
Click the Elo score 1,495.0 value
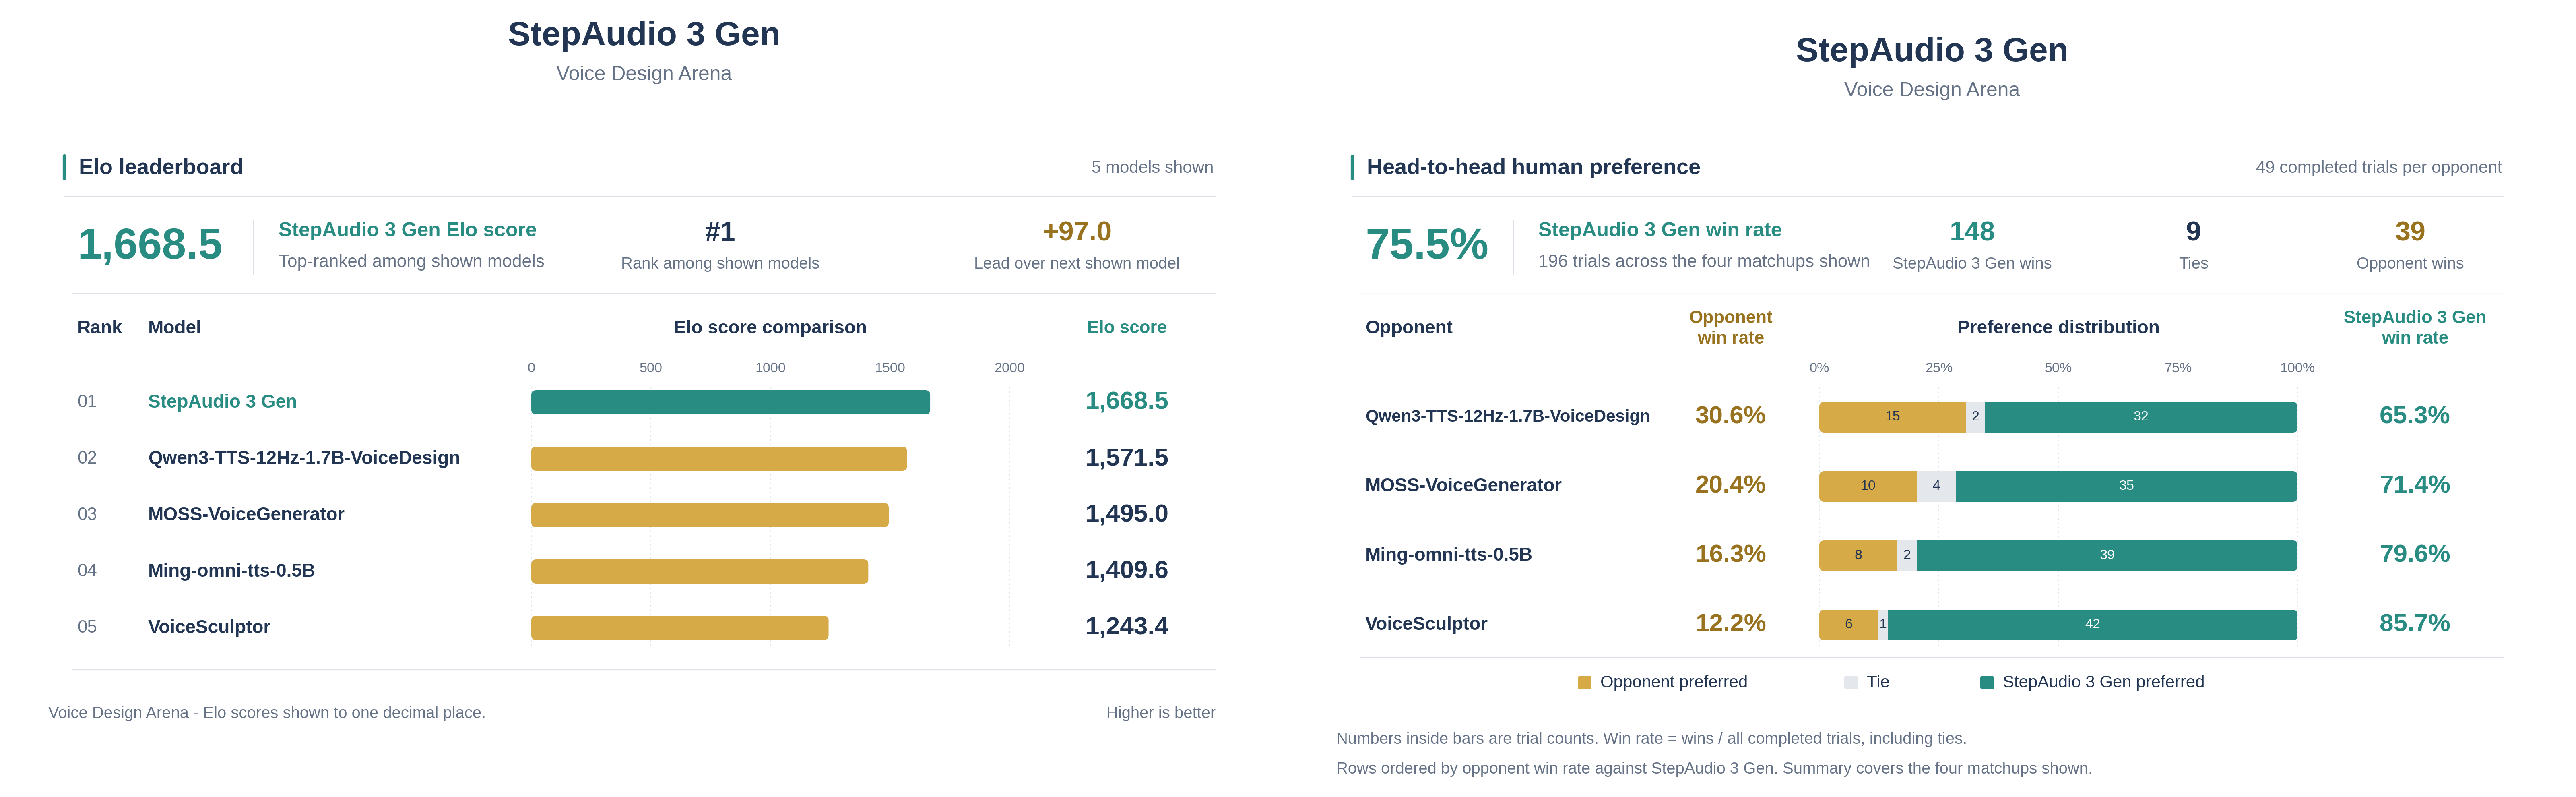point(1127,514)
